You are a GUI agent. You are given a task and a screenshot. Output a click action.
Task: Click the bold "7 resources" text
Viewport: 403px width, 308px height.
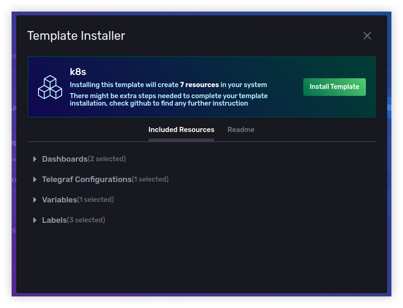point(199,85)
